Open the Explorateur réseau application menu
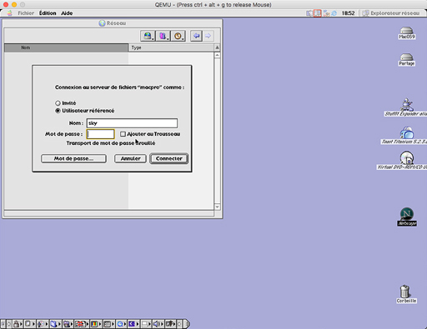 click(392, 13)
